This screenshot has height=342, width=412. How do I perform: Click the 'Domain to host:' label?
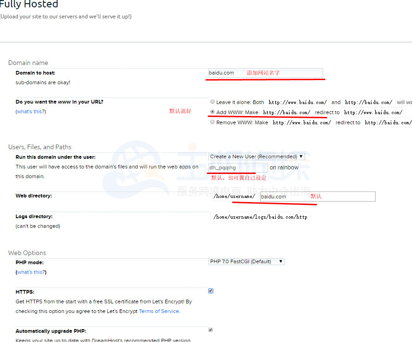pos(35,73)
